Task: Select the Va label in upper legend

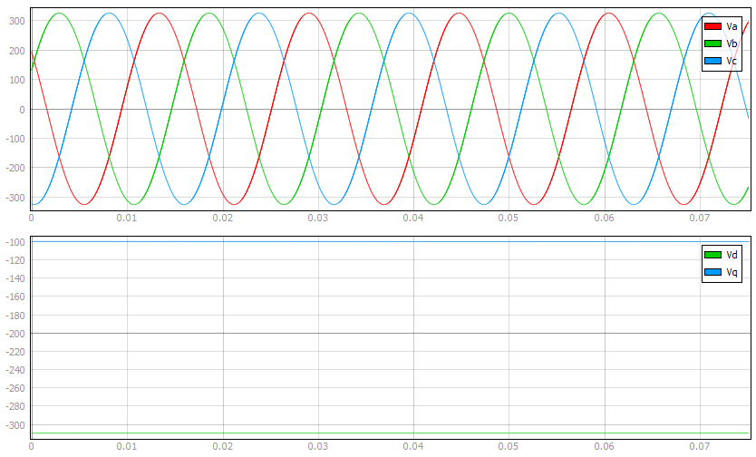Action: 732,26
